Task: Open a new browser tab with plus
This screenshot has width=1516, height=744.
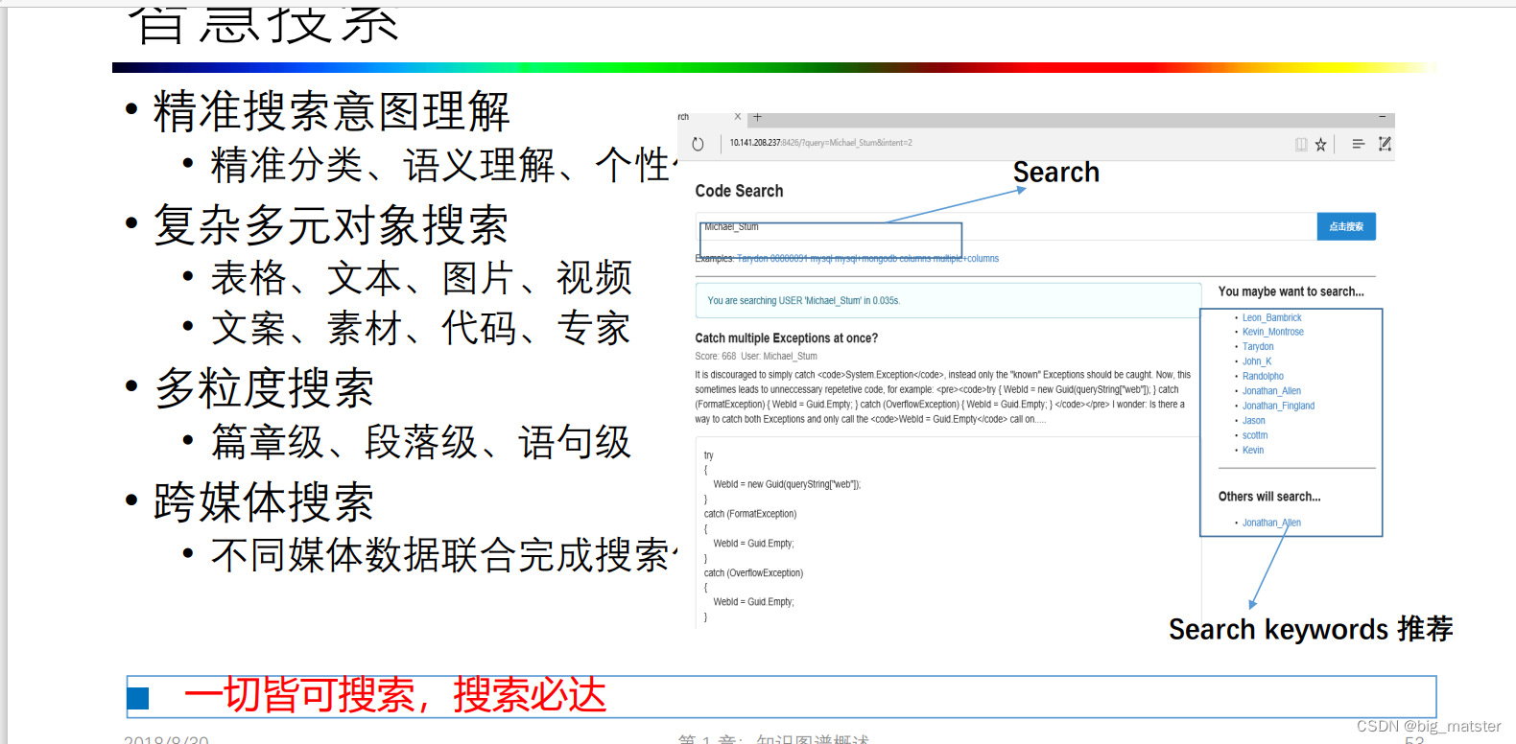Action: coord(757,117)
